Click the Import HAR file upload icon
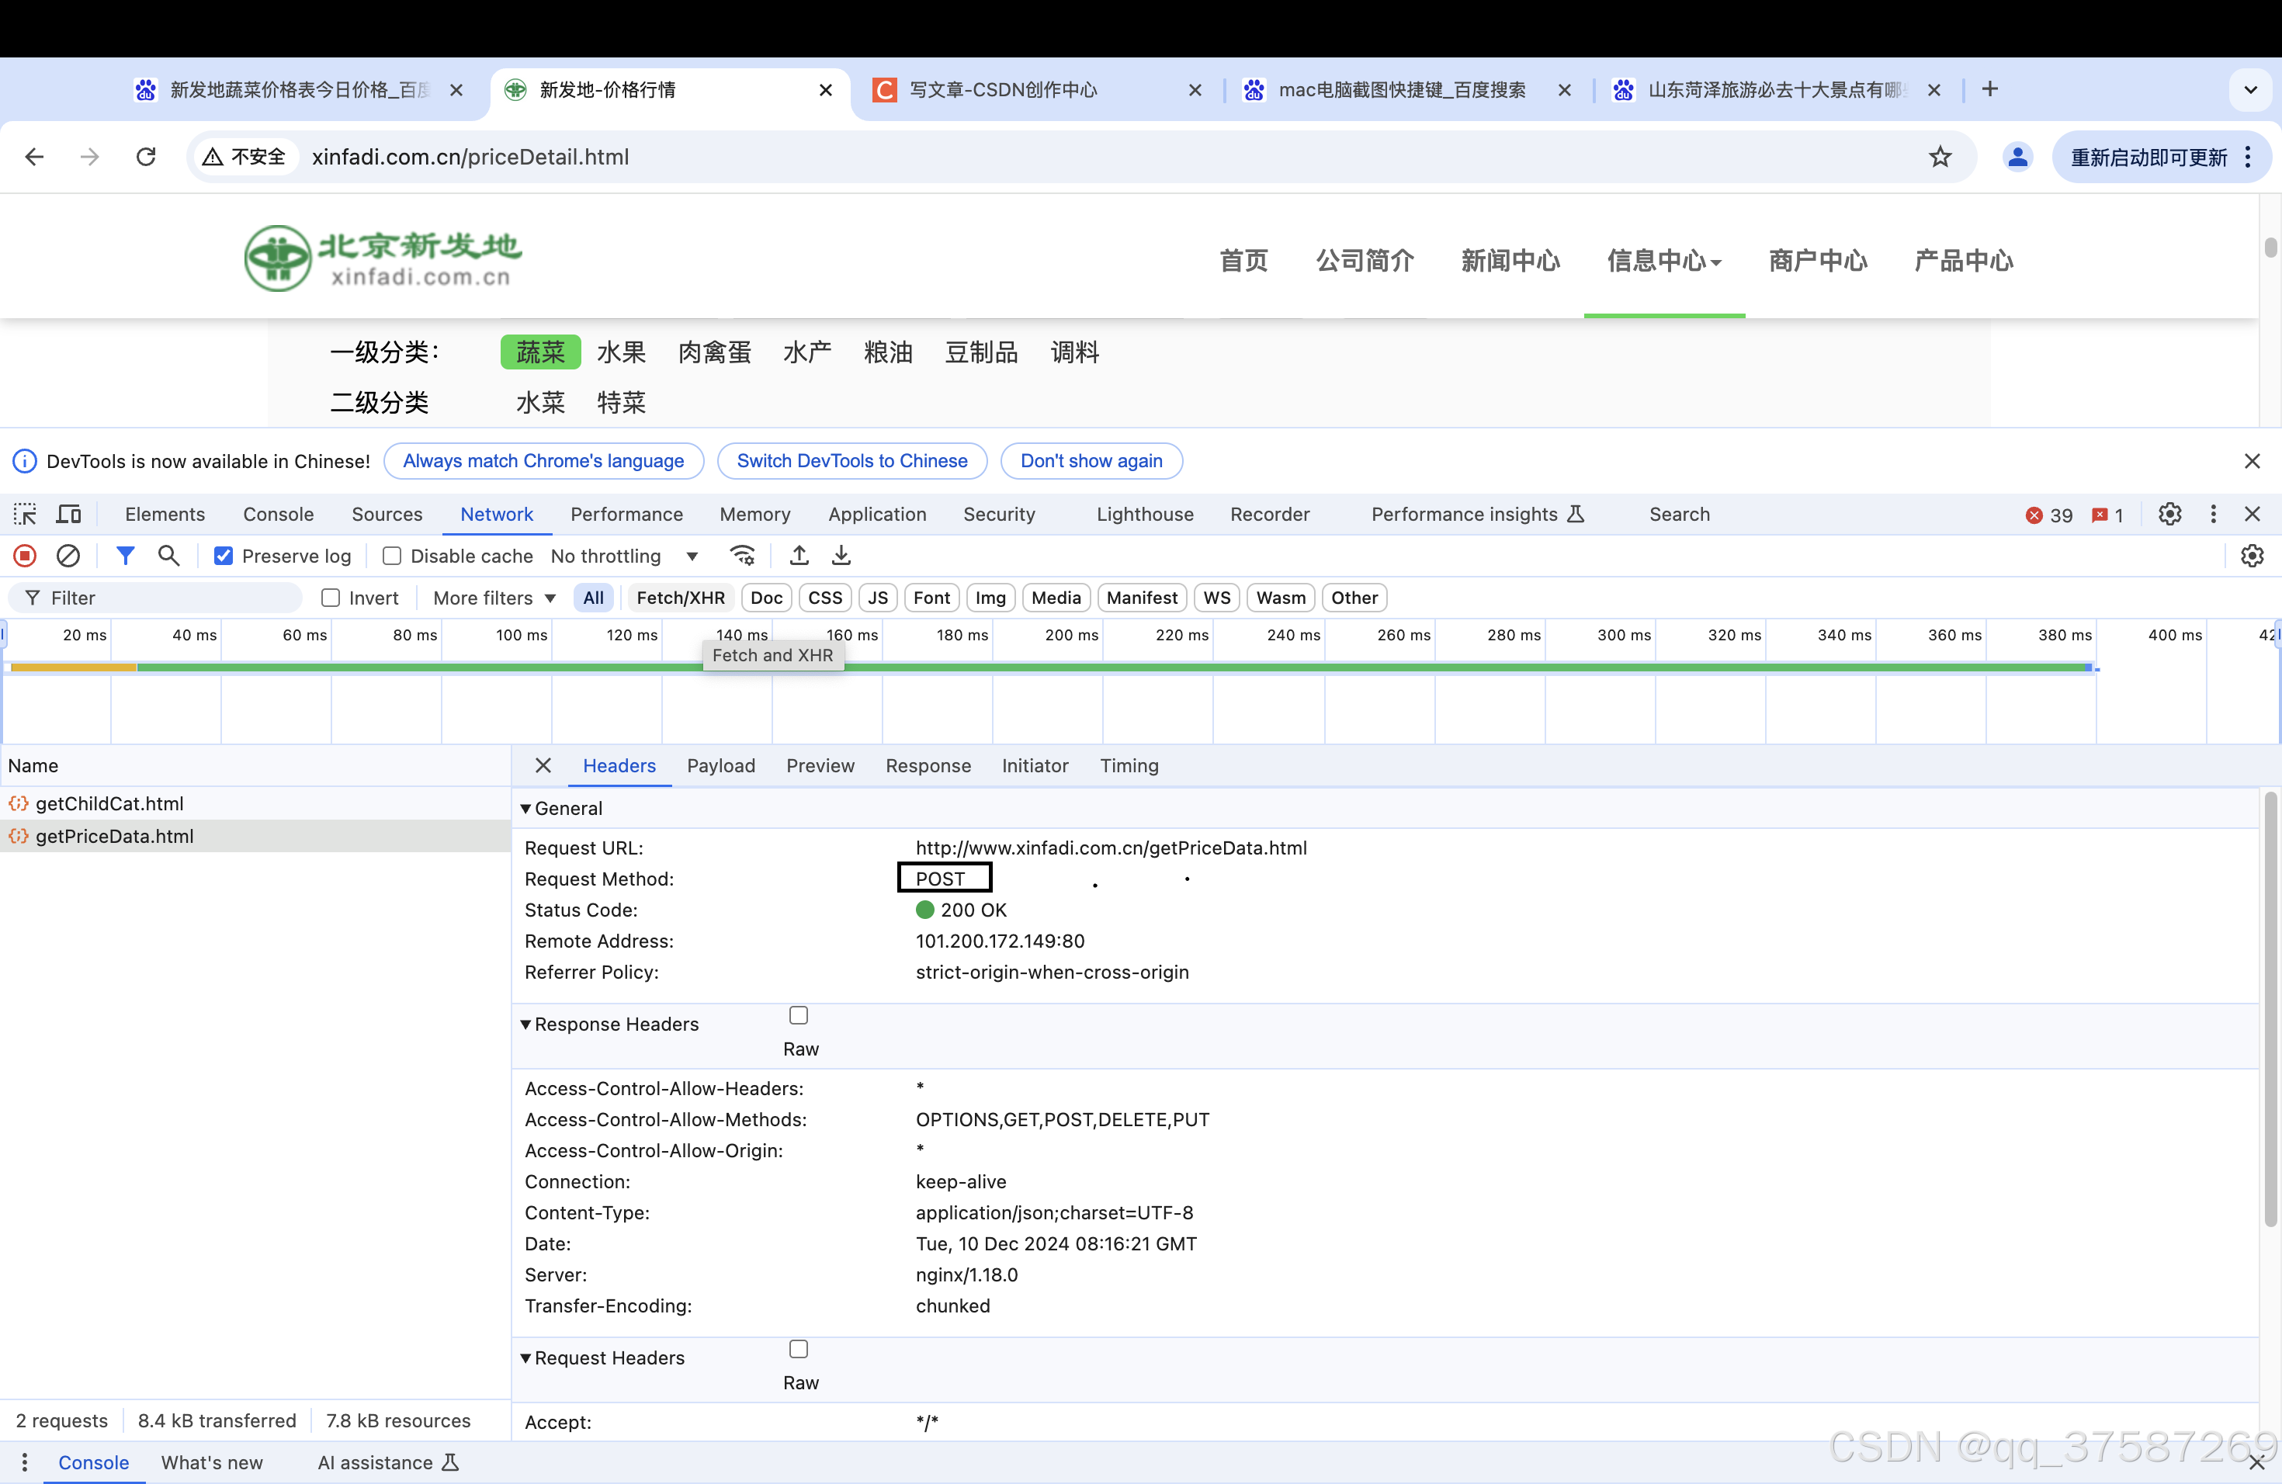Screen dimensions: 2282x1484 tap(799, 556)
